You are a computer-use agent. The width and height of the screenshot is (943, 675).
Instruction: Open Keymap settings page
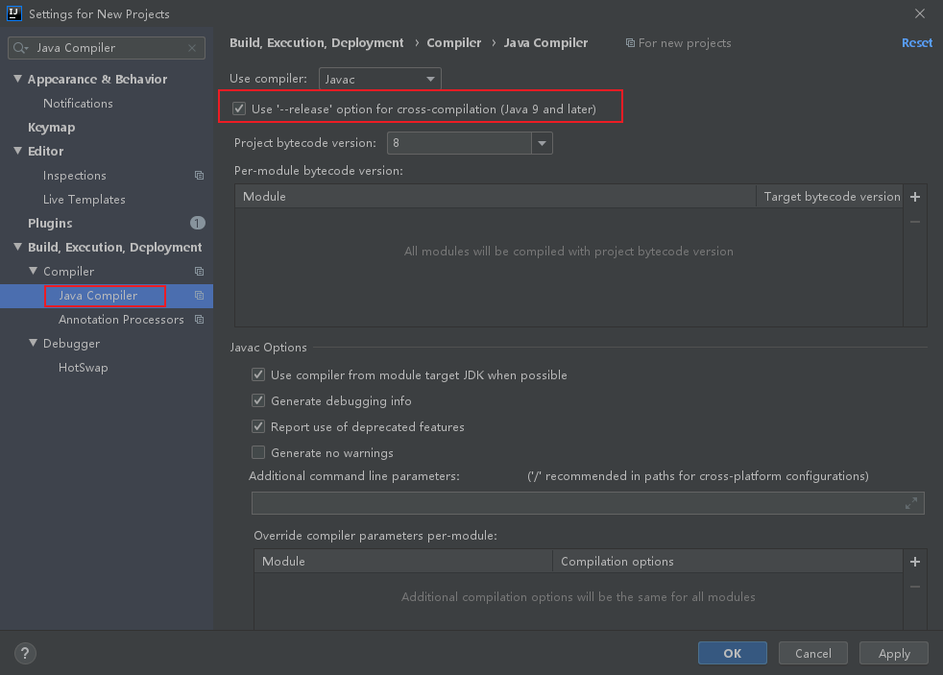pyautogui.click(x=52, y=128)
